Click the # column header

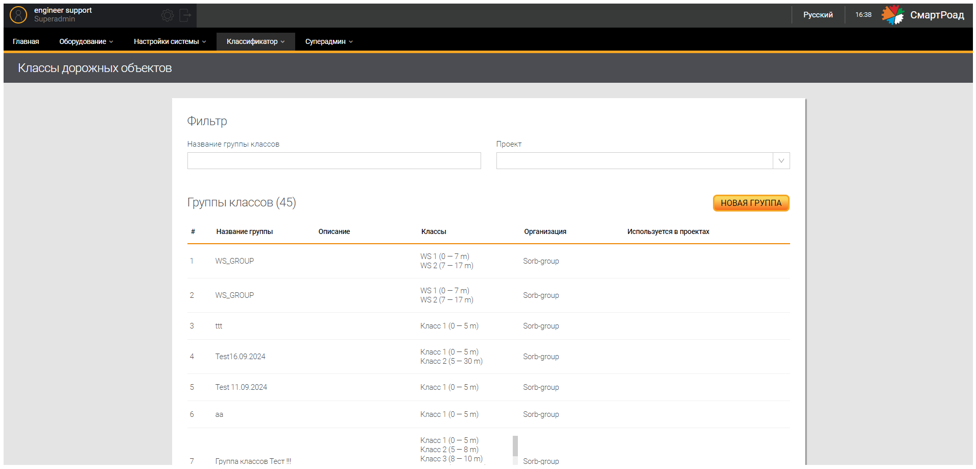pos(193,231)
